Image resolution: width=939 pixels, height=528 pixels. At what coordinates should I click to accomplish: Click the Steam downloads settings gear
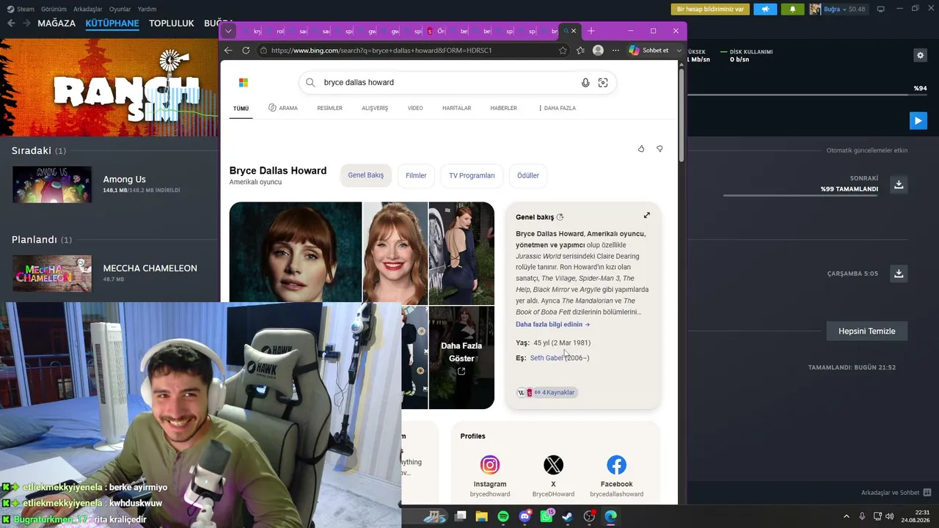[x=920, y=55]
